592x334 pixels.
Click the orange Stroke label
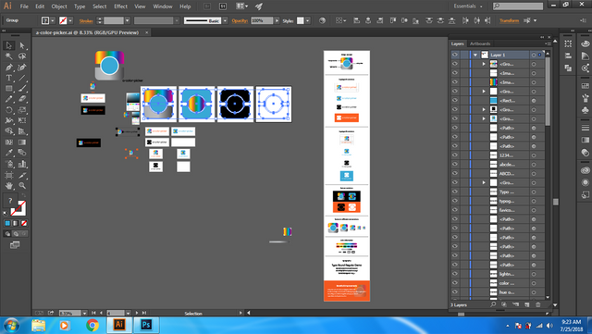pyautogui.click(x=86, y=20)
